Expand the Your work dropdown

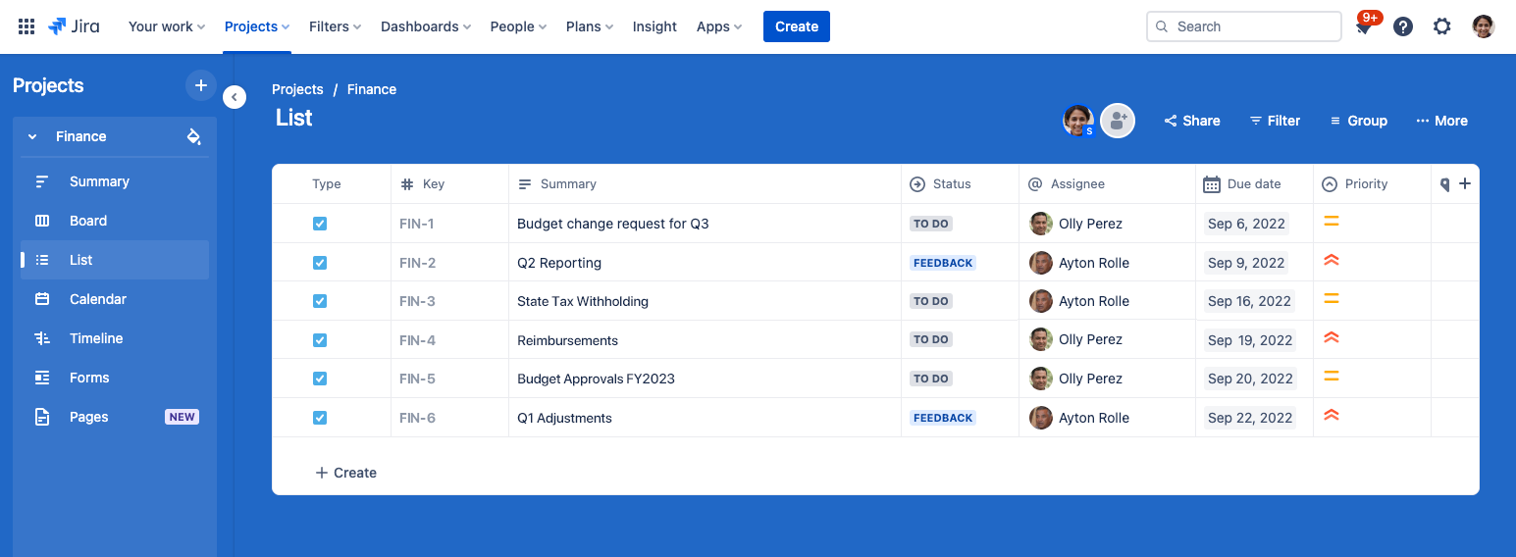pos(166,26)
